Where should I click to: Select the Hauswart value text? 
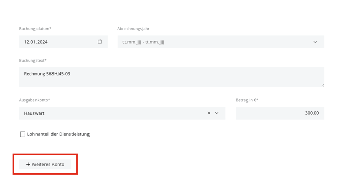[x=34, y=113]
